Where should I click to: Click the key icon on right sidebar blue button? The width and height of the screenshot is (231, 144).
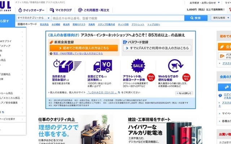tap(227, 87)
